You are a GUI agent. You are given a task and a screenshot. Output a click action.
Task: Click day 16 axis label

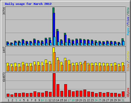pyautogui.click(x=65, y=100)
